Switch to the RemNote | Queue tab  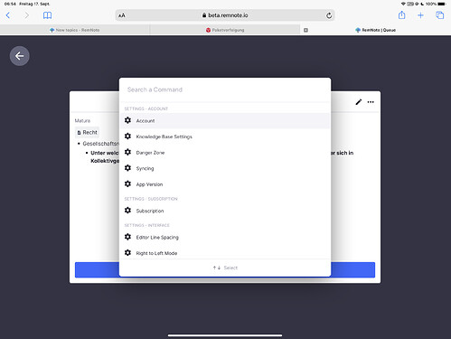376,30
